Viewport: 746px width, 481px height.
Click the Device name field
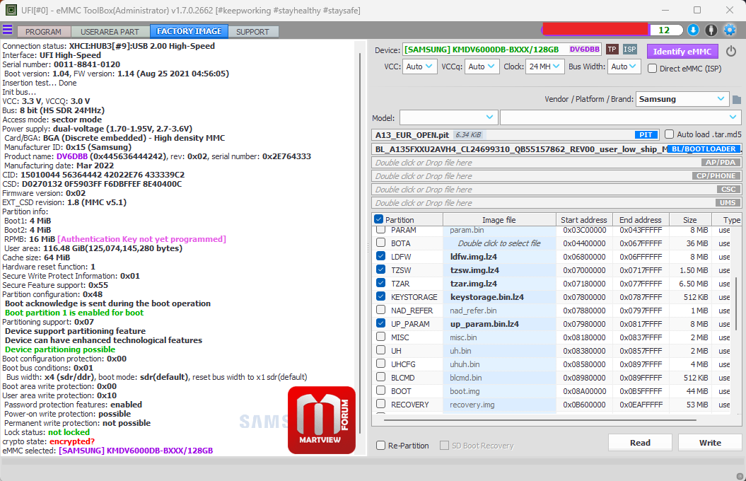coord(501,50)
